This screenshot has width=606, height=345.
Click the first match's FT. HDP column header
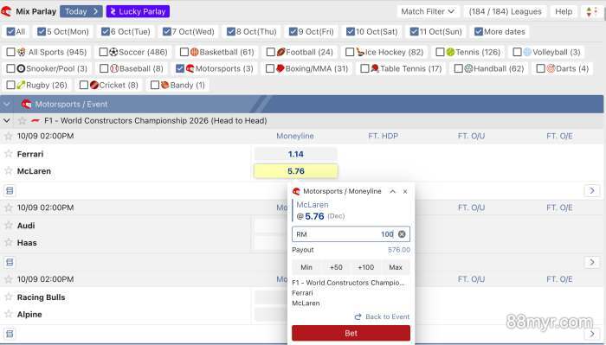click(383, 136)
